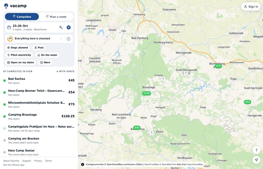Screen dimensions: 263x169
Task: Click the info icon beside Everything here is checked
Action: pos(68,39)
